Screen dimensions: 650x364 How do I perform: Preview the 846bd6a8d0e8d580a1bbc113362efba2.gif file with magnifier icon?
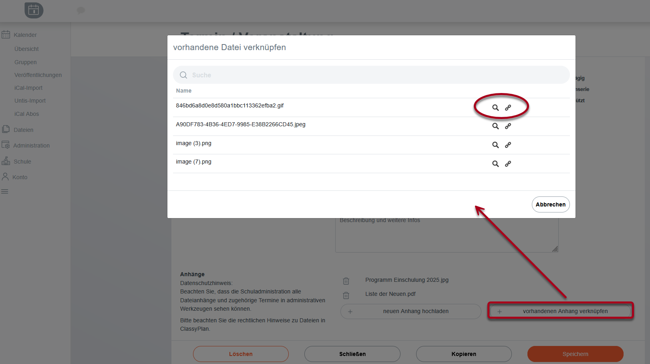click(495, 107)
